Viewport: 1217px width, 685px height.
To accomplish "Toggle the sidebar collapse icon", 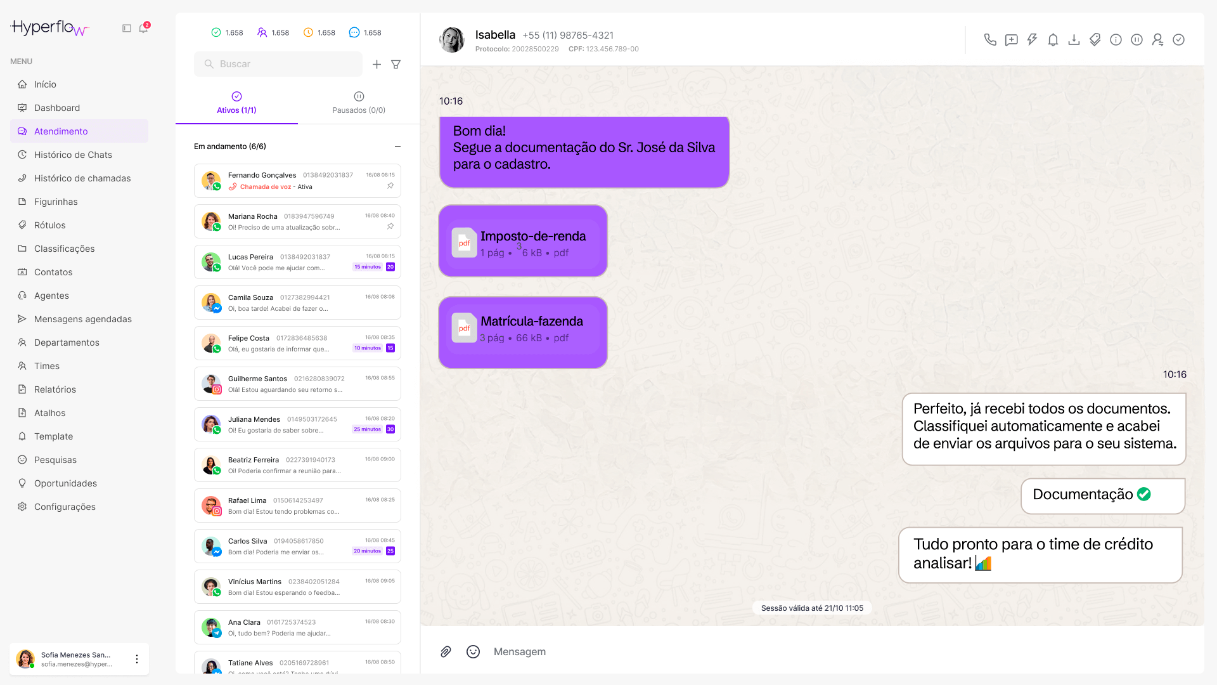I will point(127,29).
